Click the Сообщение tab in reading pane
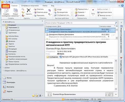The height and width of the screenshot is (102, 125). pos(52,57)
